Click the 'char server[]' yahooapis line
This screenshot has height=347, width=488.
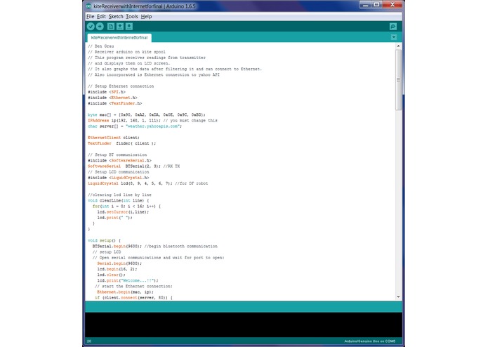134,126
